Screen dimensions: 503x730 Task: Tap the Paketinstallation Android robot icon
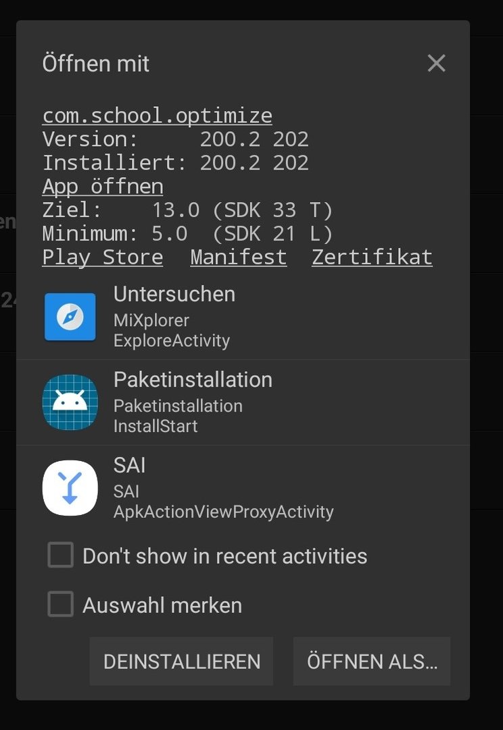70,402
